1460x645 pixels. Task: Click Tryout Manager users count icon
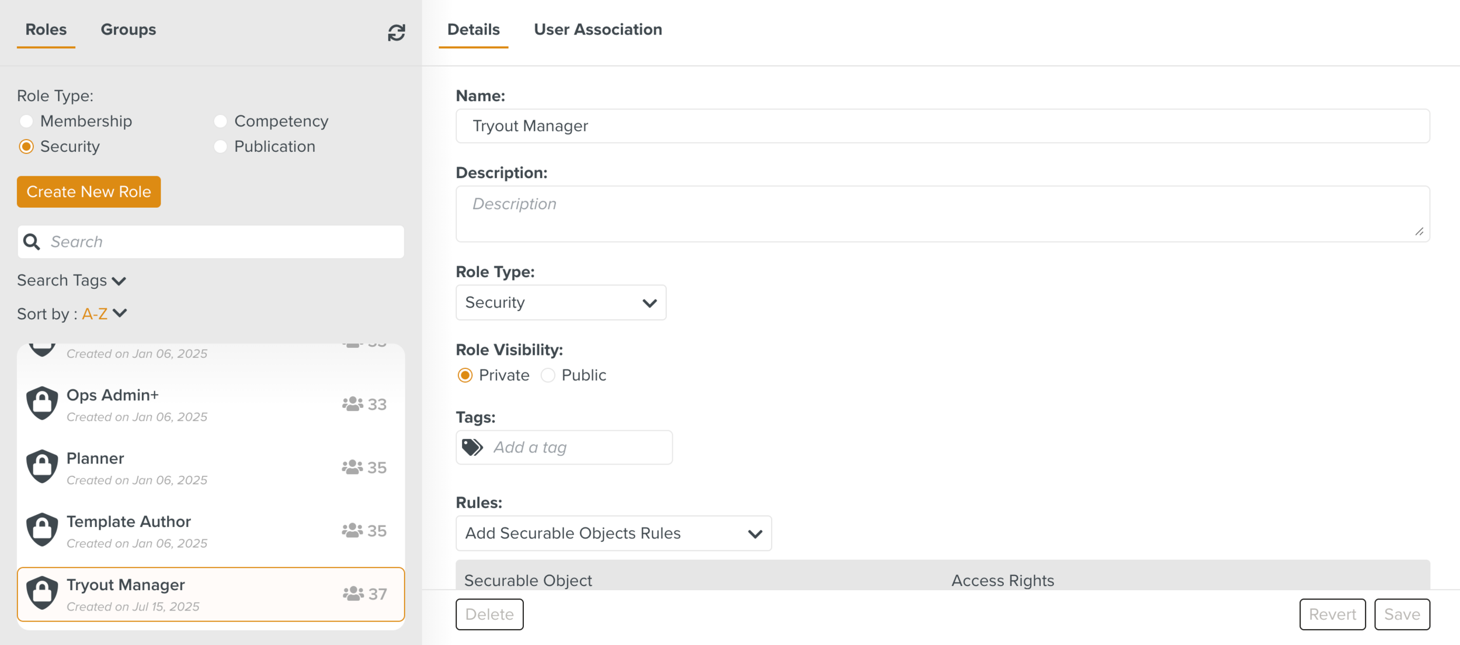point(353,594)
